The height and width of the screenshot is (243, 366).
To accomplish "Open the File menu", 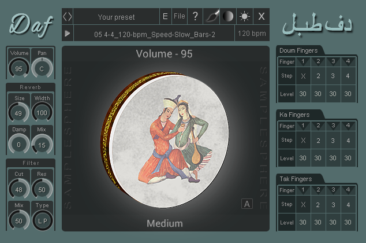I will (x=180, y=16).
